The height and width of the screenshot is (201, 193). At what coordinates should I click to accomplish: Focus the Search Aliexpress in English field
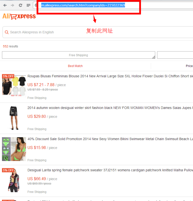(x=98, y=32)
